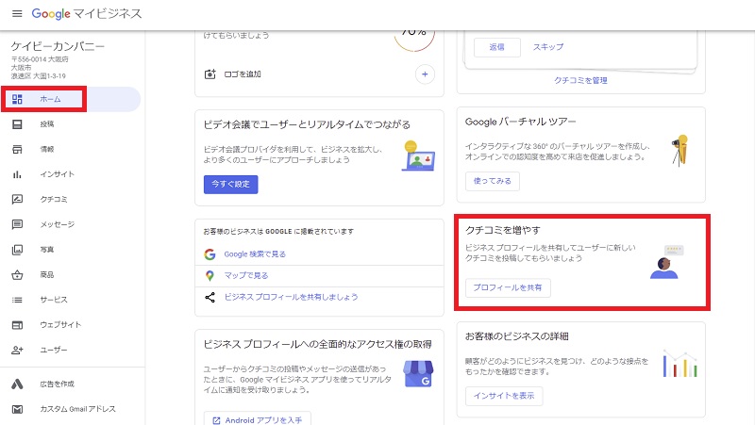Click the Google Ads logo icon in sidebar
Screen dimensions: 755x425
(17, 384)
